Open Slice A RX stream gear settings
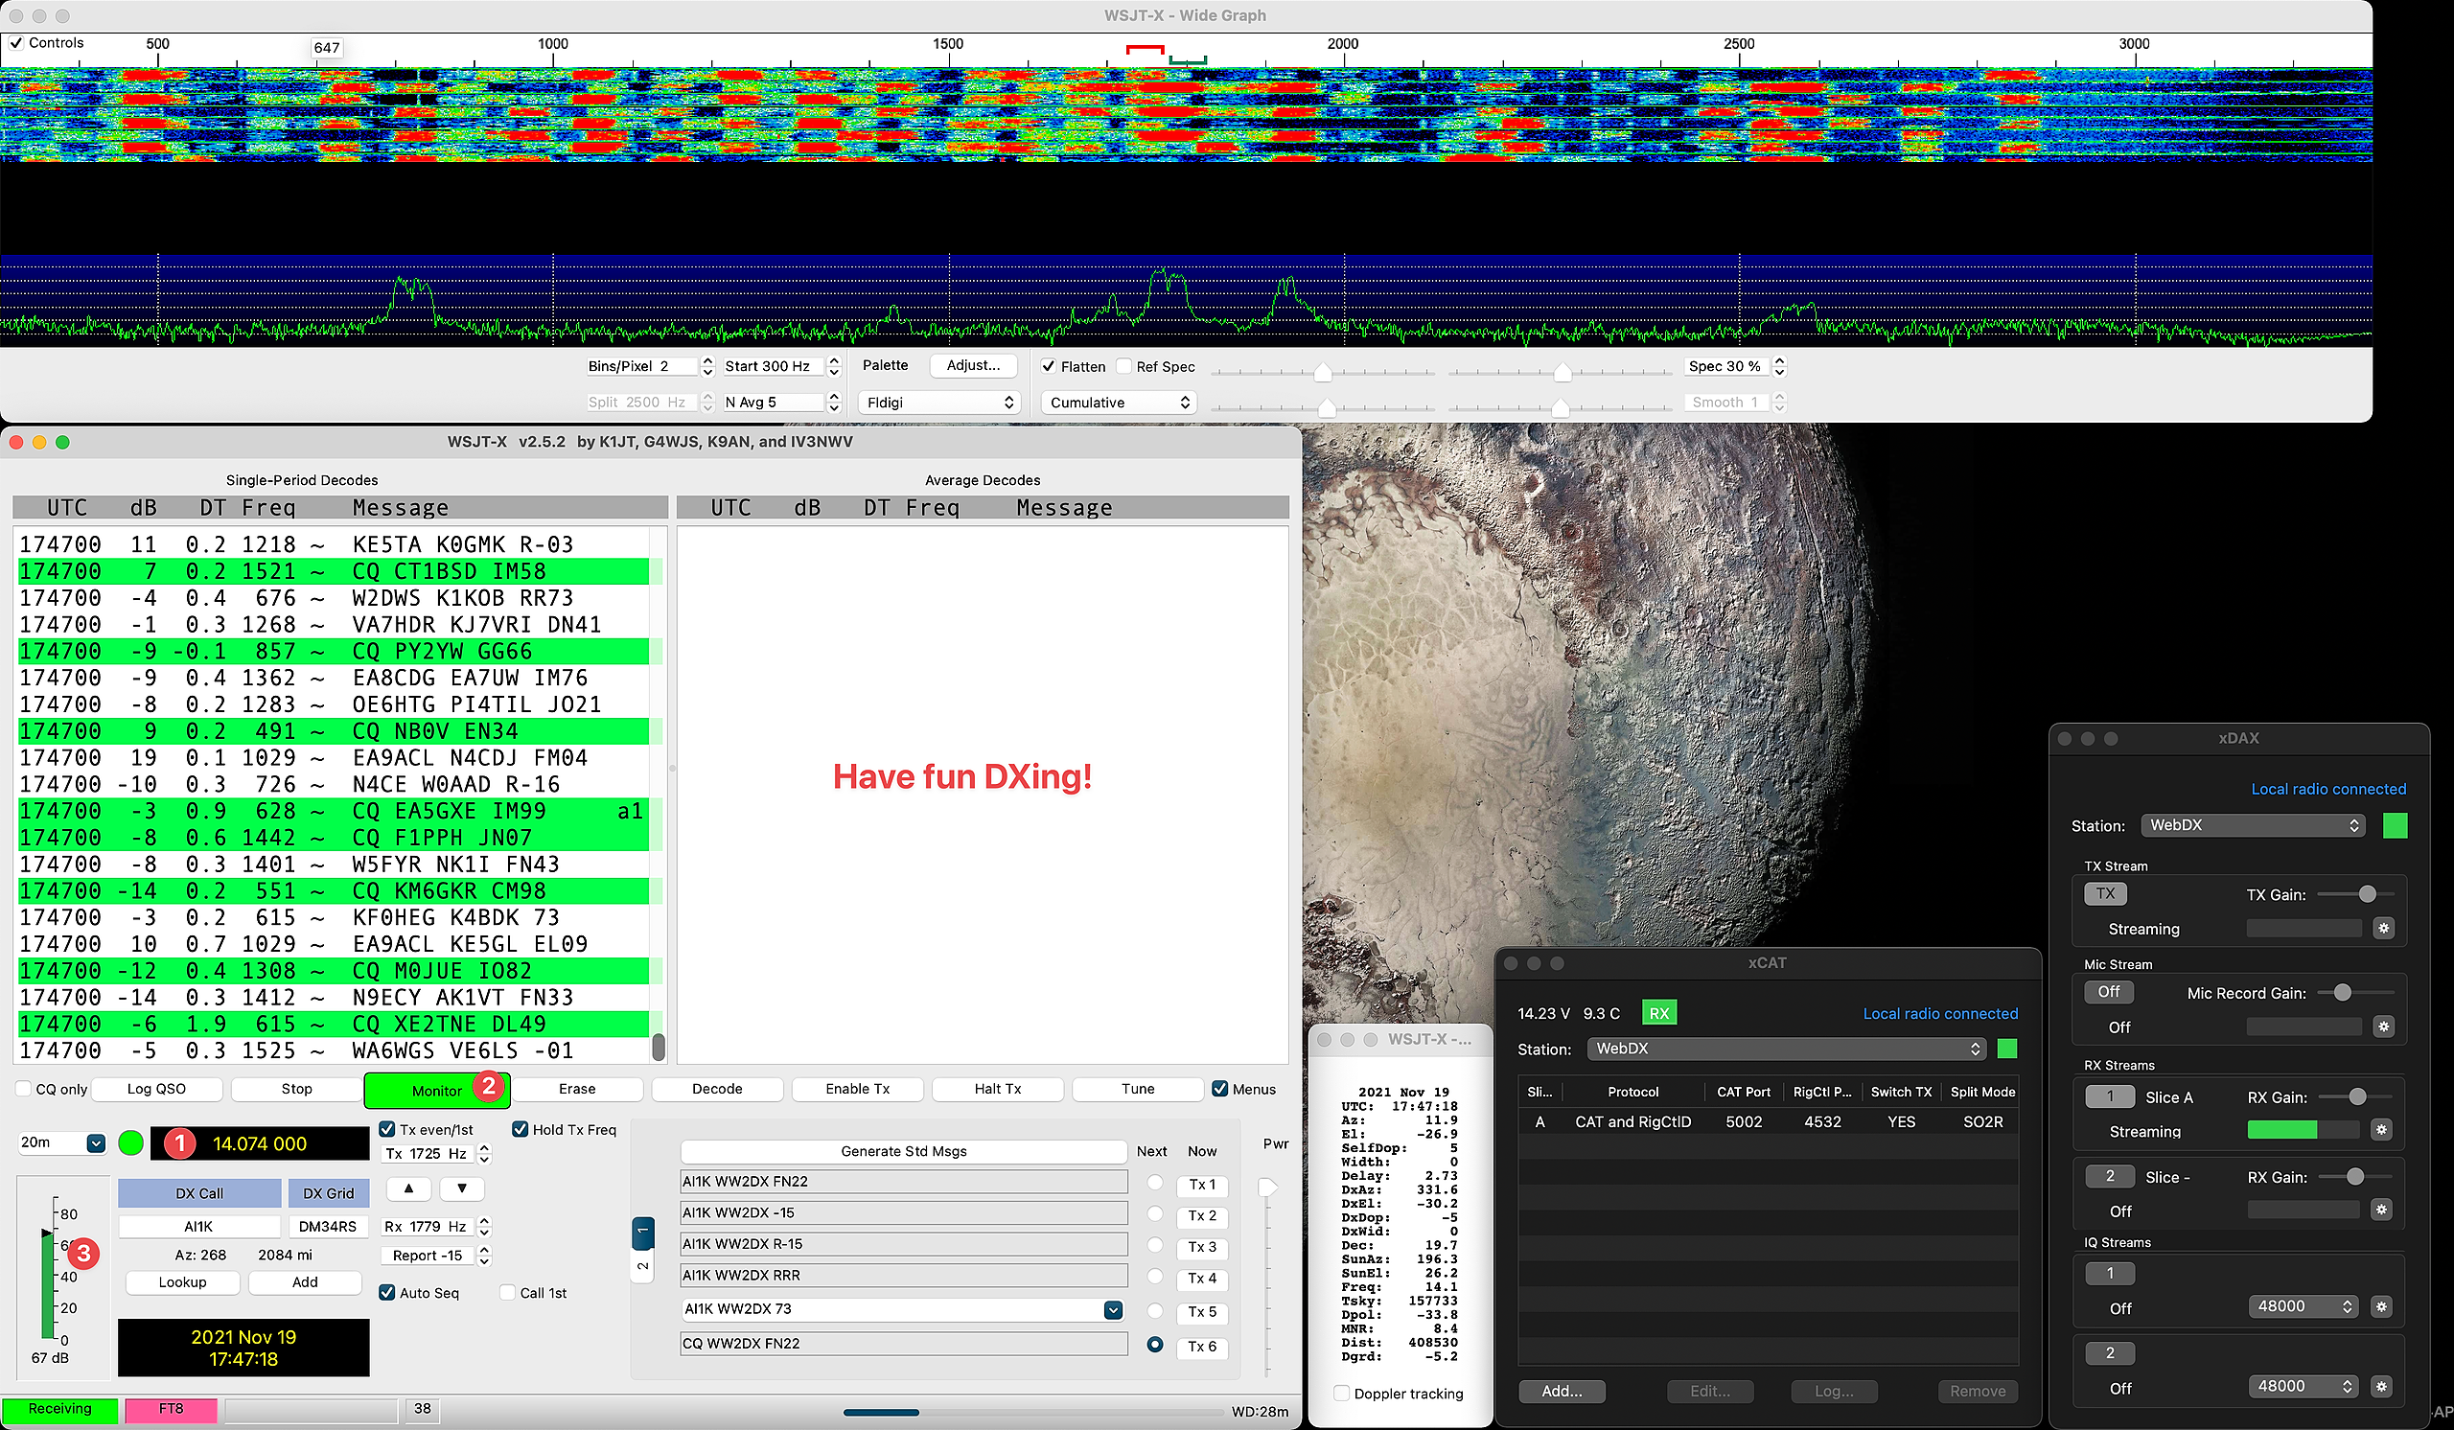The image size is (2454, 1430). (2381, 1129)
